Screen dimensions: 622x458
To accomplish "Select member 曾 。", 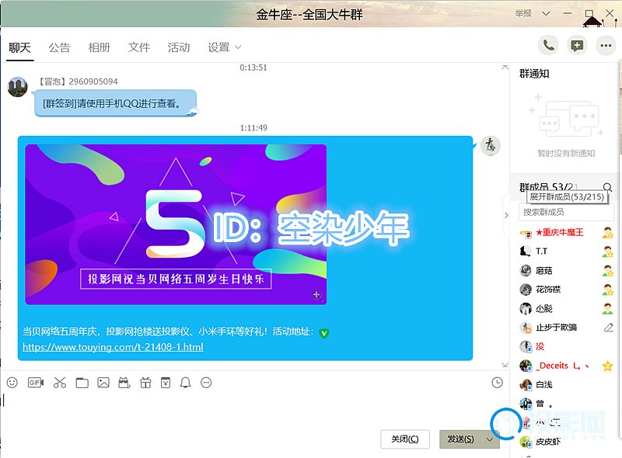I will pyautogui.click(x=543, y=404).
